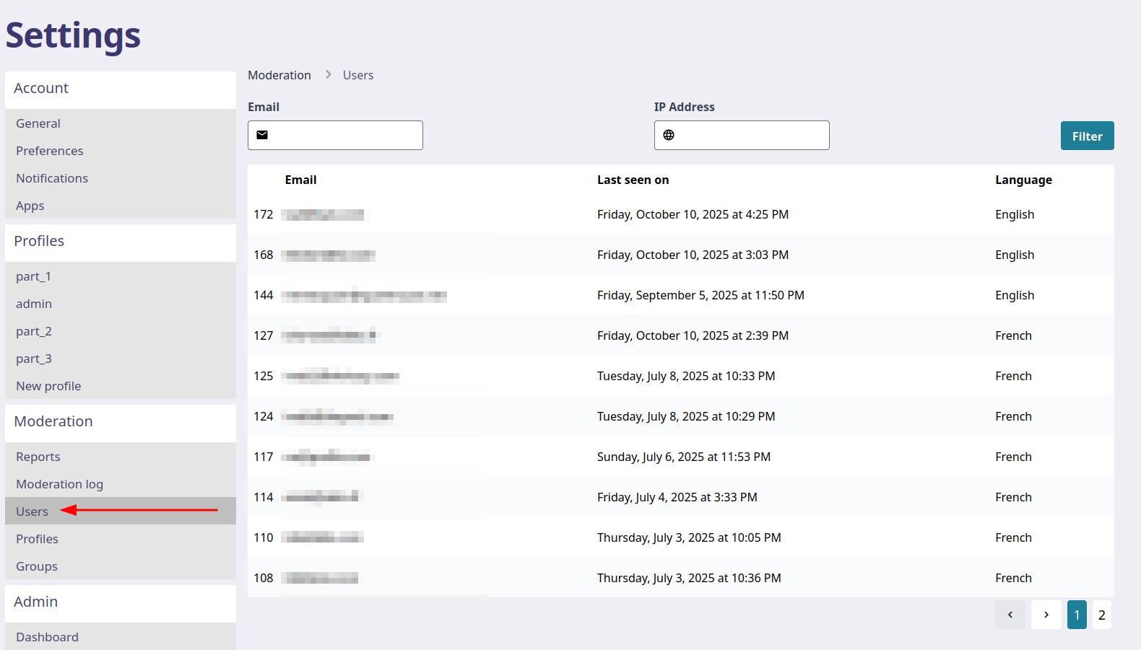Go to previous page with left chevron
The width and height of the screenshot is (1141, 650).
tap(1010, 615)
